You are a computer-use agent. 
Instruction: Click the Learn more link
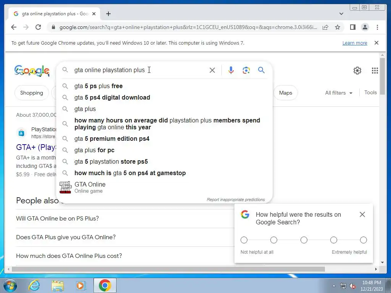pyautogui.click(x=355, y=43)
